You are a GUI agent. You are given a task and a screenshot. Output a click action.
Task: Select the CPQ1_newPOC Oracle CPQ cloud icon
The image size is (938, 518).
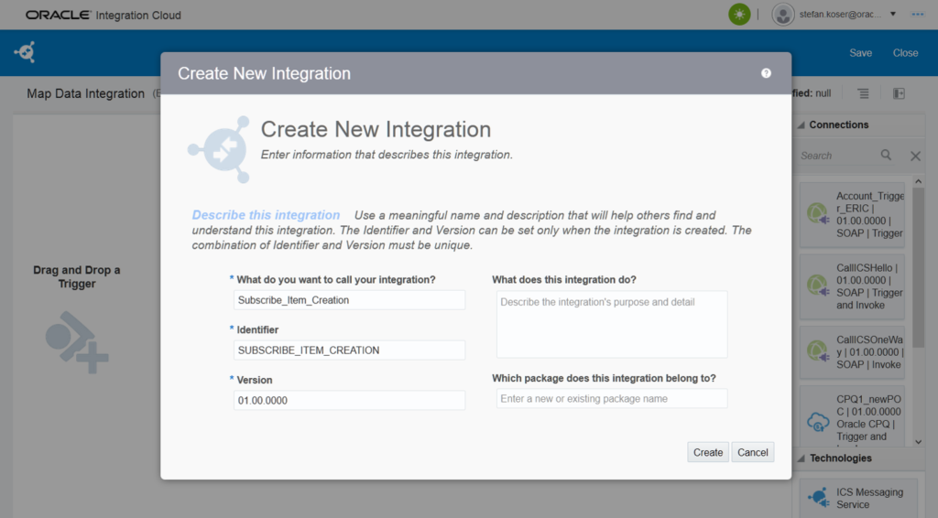click(x=818, y=422)
